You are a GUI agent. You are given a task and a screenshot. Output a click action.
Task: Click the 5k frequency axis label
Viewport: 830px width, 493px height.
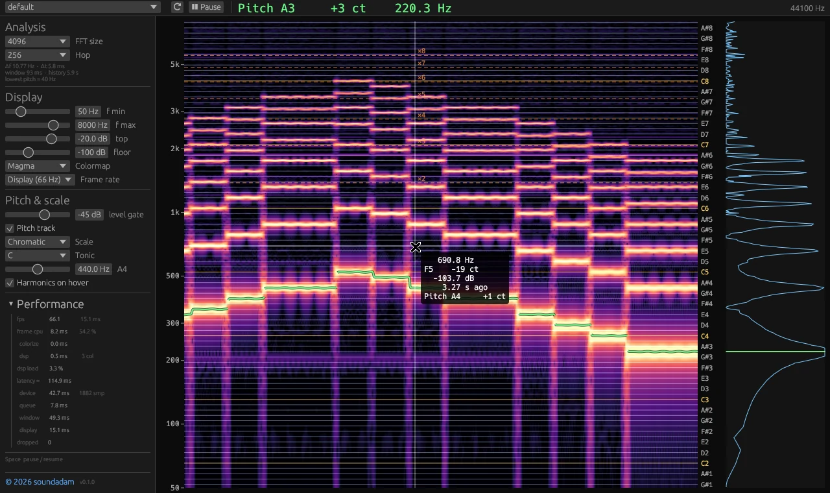175,64
